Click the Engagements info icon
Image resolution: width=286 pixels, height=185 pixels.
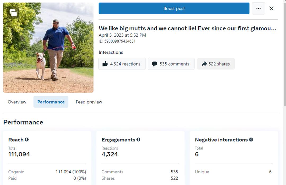[x=138, y=140]
